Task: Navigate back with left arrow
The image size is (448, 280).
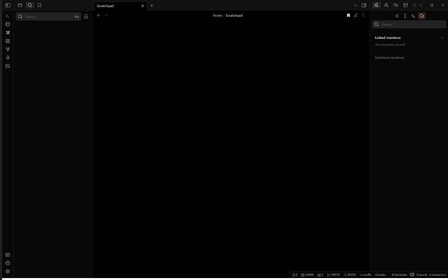Action: [99, 16]
